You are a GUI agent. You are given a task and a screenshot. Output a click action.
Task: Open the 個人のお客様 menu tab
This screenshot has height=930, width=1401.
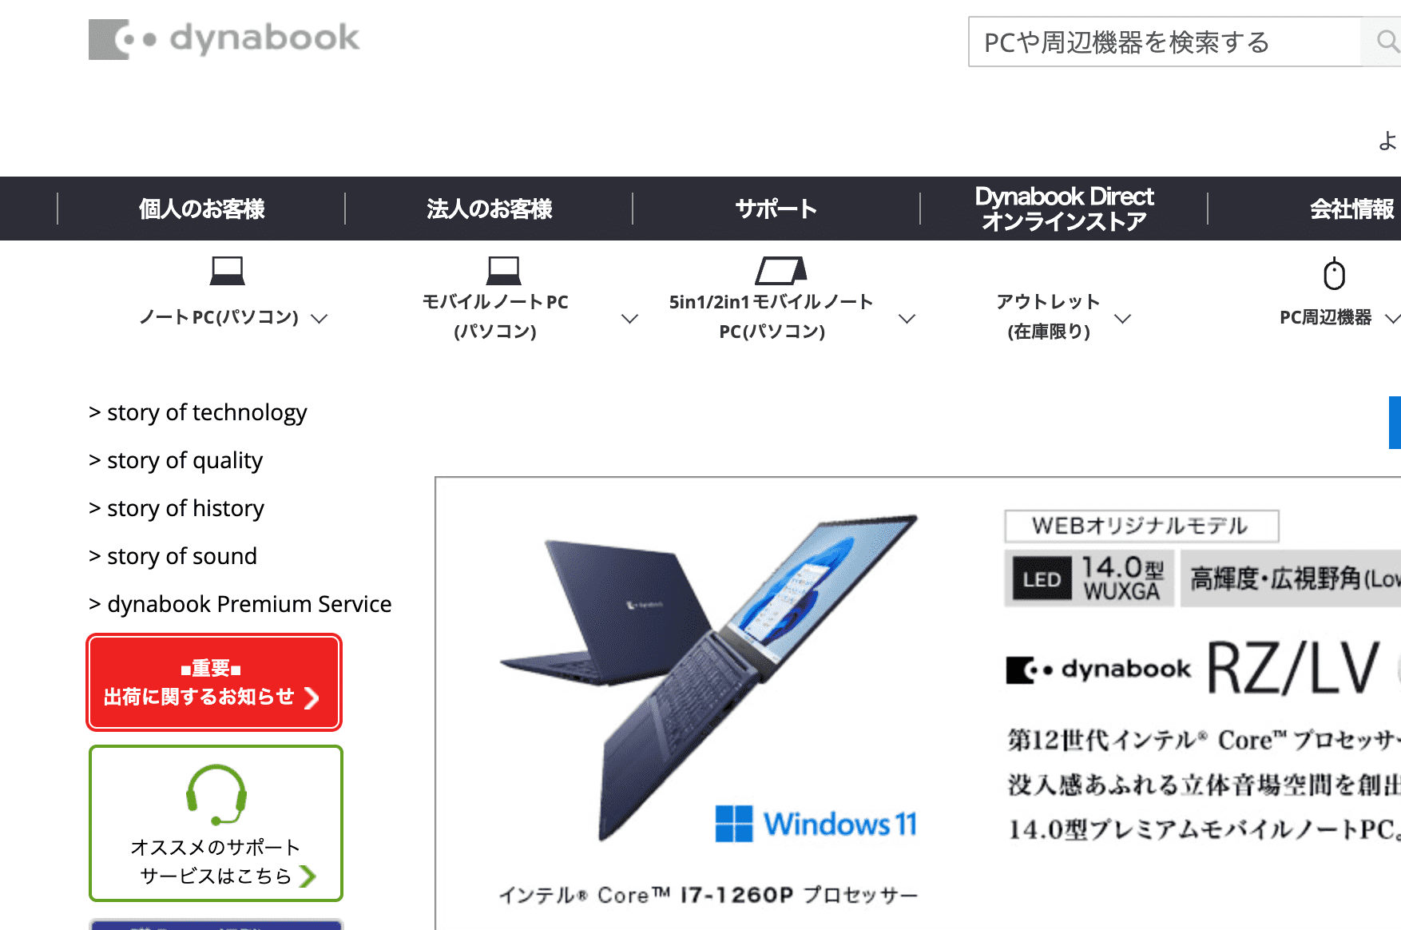coord(201,209)
